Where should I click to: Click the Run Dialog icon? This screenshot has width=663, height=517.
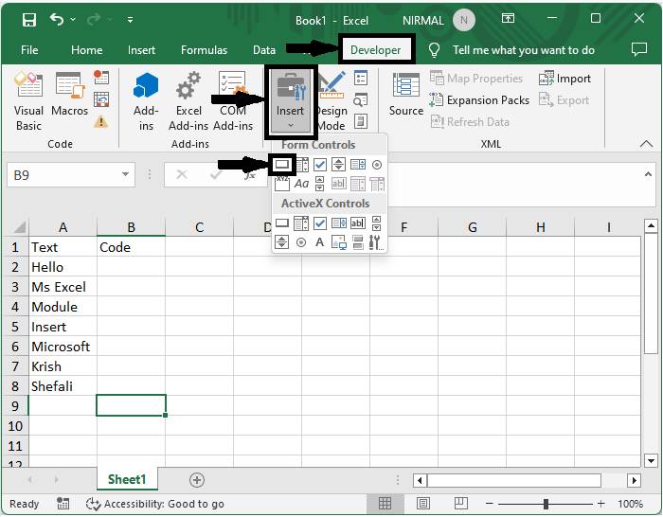pyautogui.click(x=361, y=122)
